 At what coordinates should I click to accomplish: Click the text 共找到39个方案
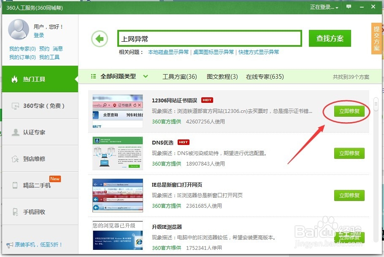pyautogui.click(x=351, y=77)
